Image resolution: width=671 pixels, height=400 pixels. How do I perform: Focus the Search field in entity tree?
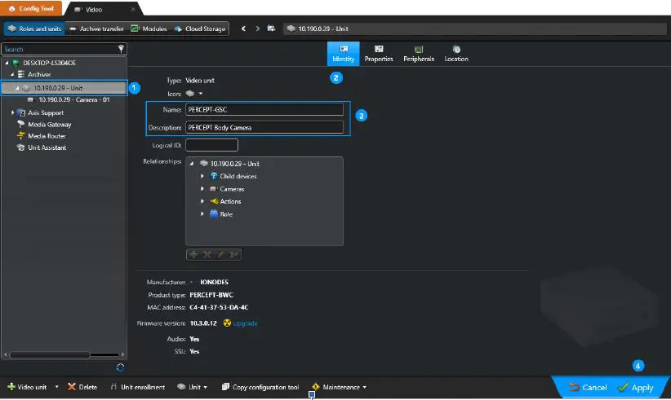(60, 49)
